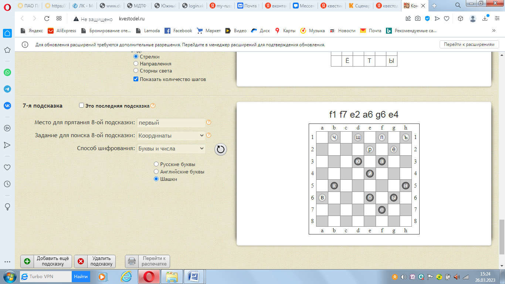
Task: Toggle 'Показать количество шагов' checkbox
Action: pos(136,79)
